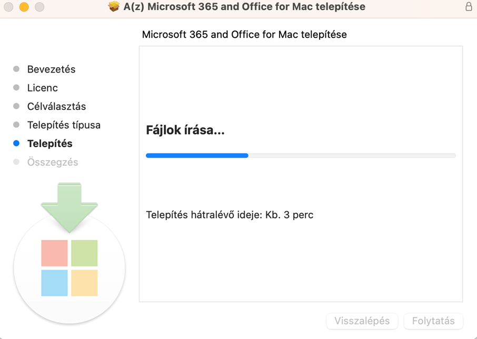Image resolution: width=477 pixels, height=339 pixels.
Task: Click the package box icon in title bar
Action: pos(114,7)
